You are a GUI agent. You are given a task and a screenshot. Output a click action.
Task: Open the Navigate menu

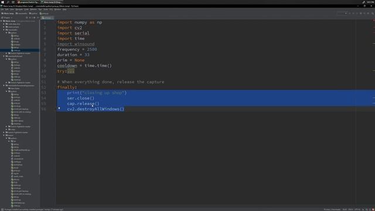19,9
